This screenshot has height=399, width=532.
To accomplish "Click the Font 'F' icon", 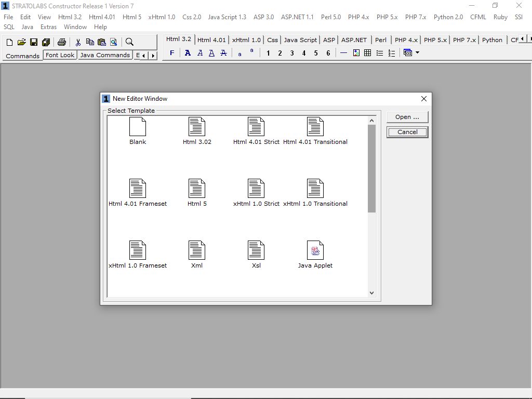I will (172, 53).
